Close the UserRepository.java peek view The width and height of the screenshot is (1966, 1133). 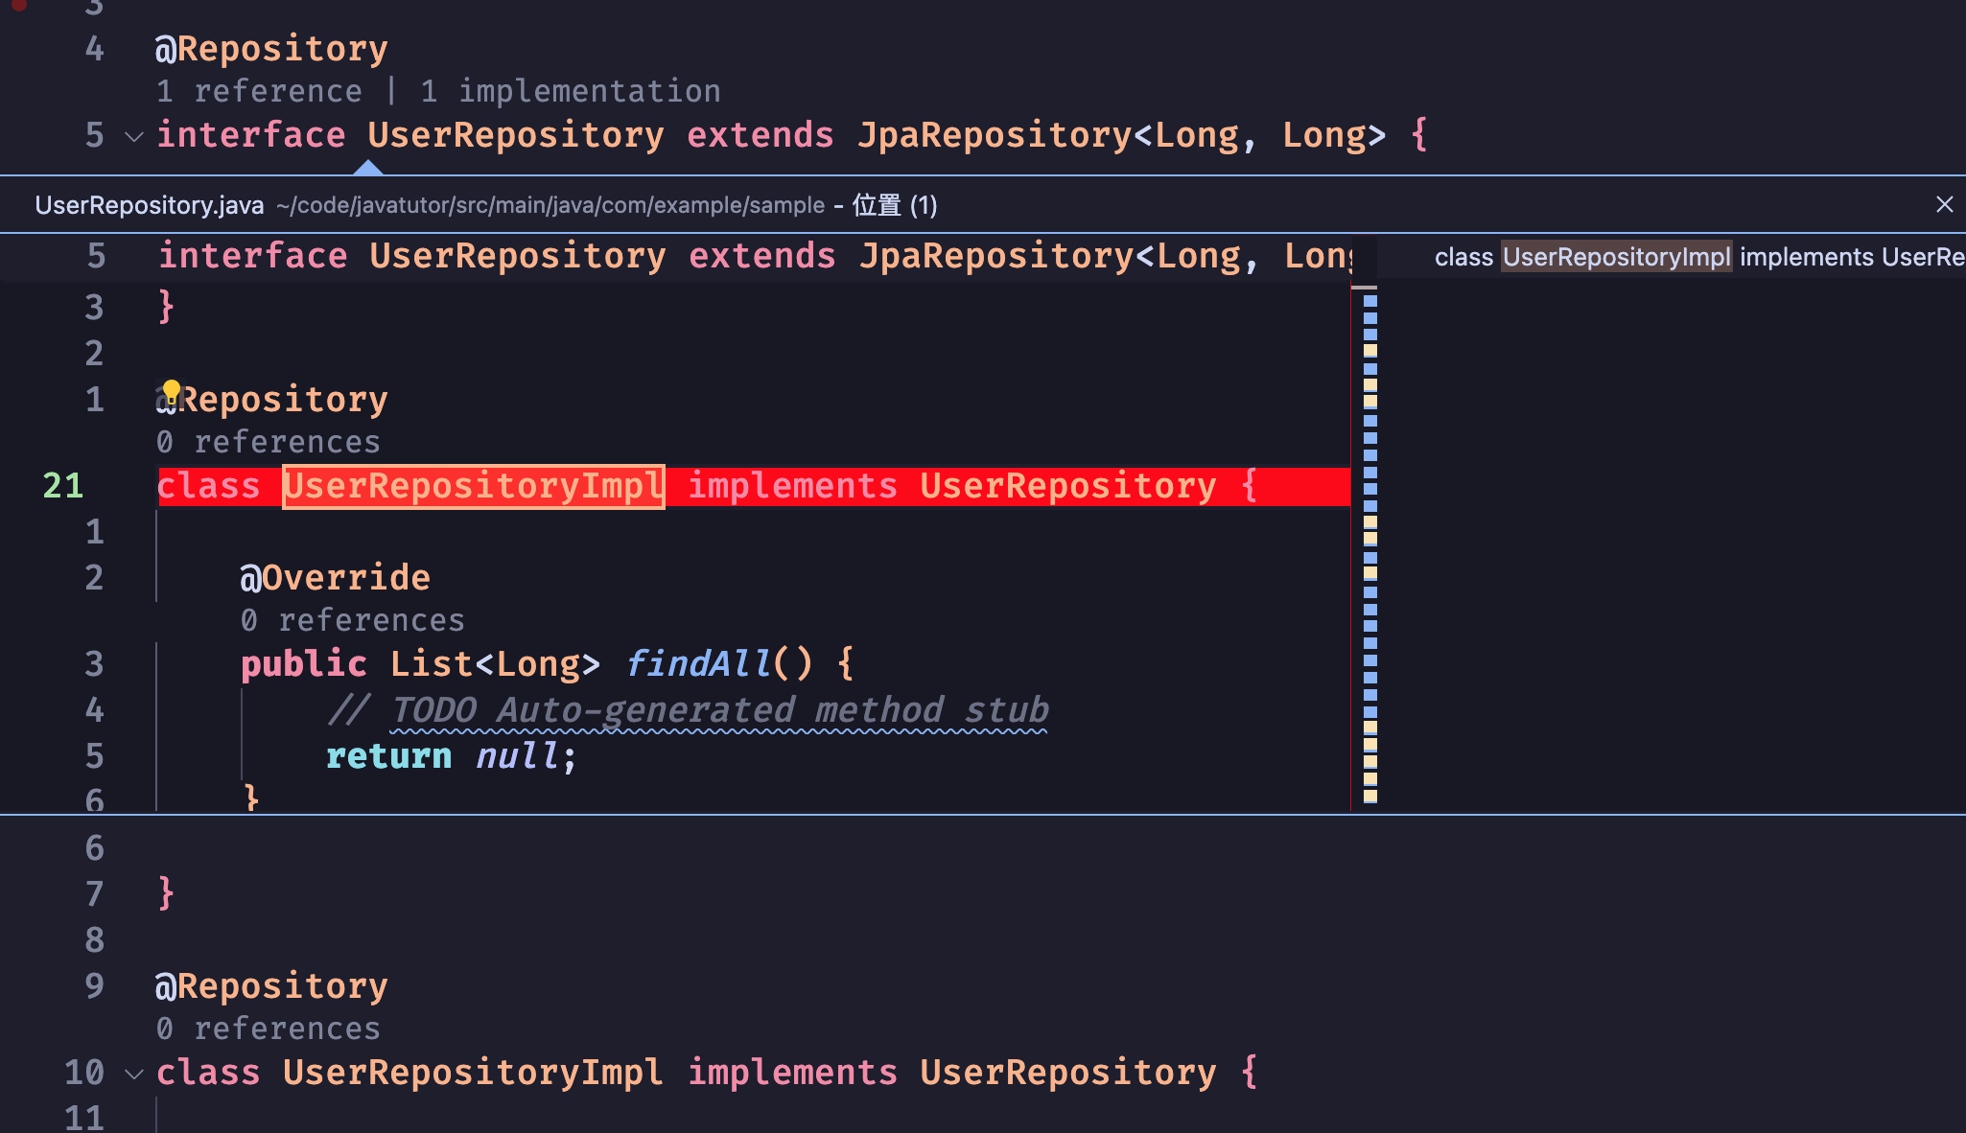tap(1943, 204)
